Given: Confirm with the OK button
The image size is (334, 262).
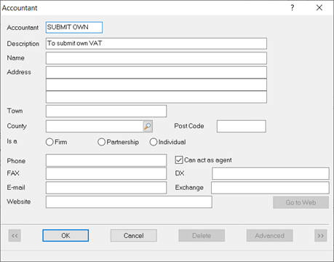Looking at the screenshot, I should tap(65, 236).
